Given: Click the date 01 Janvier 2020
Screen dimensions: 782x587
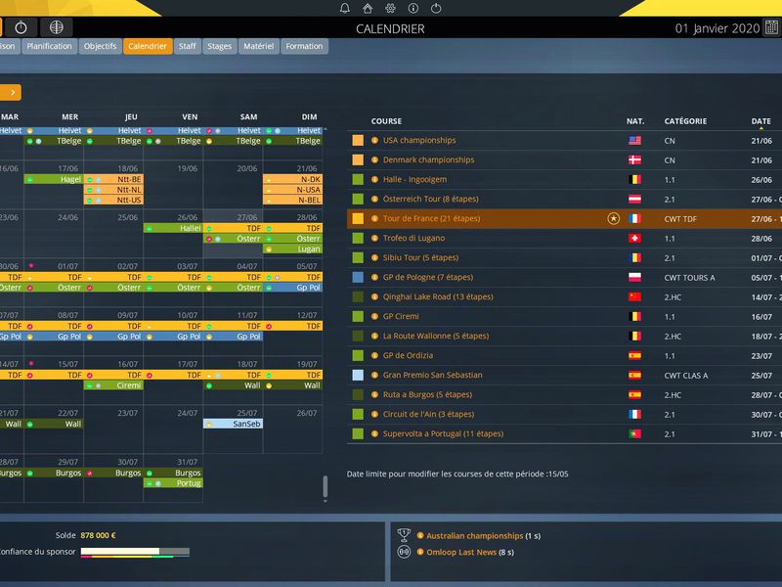Looking at the screenshot, I should (717, 28).
